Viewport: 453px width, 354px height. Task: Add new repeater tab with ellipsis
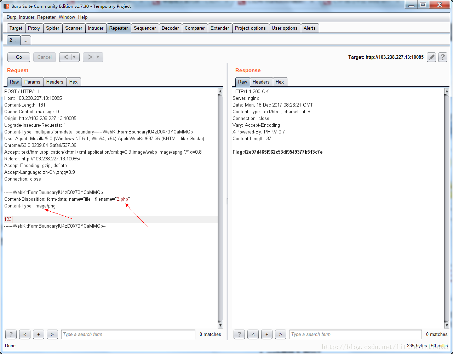[x=25, y=40]
